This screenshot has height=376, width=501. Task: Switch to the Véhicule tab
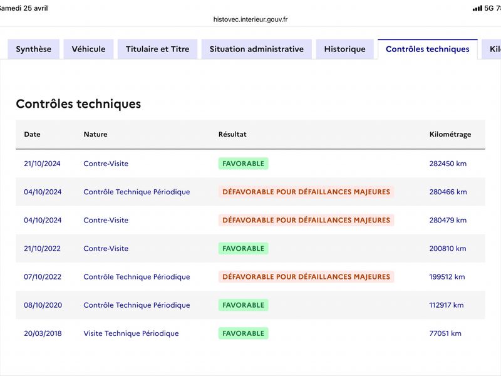(x=88, y=50)
